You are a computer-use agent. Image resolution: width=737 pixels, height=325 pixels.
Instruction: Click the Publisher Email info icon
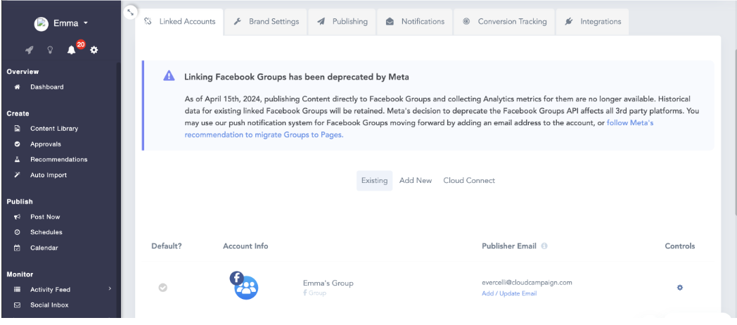coord(544,246)
